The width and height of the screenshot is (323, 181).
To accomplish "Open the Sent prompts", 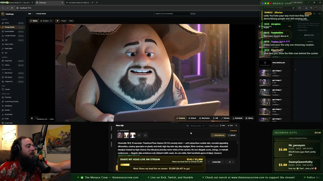I will coord(230,125).
